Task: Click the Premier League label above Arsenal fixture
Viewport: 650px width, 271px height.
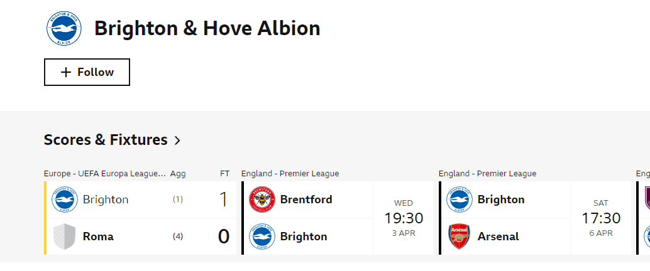Action: tap(488, 174)
